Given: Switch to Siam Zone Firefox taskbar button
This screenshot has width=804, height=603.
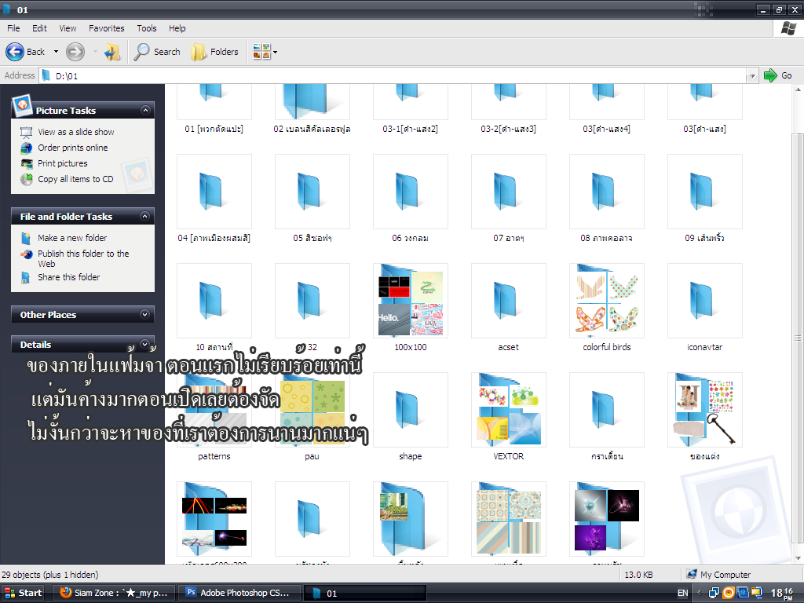Looking at the screenshot, I should click(114, 594).
